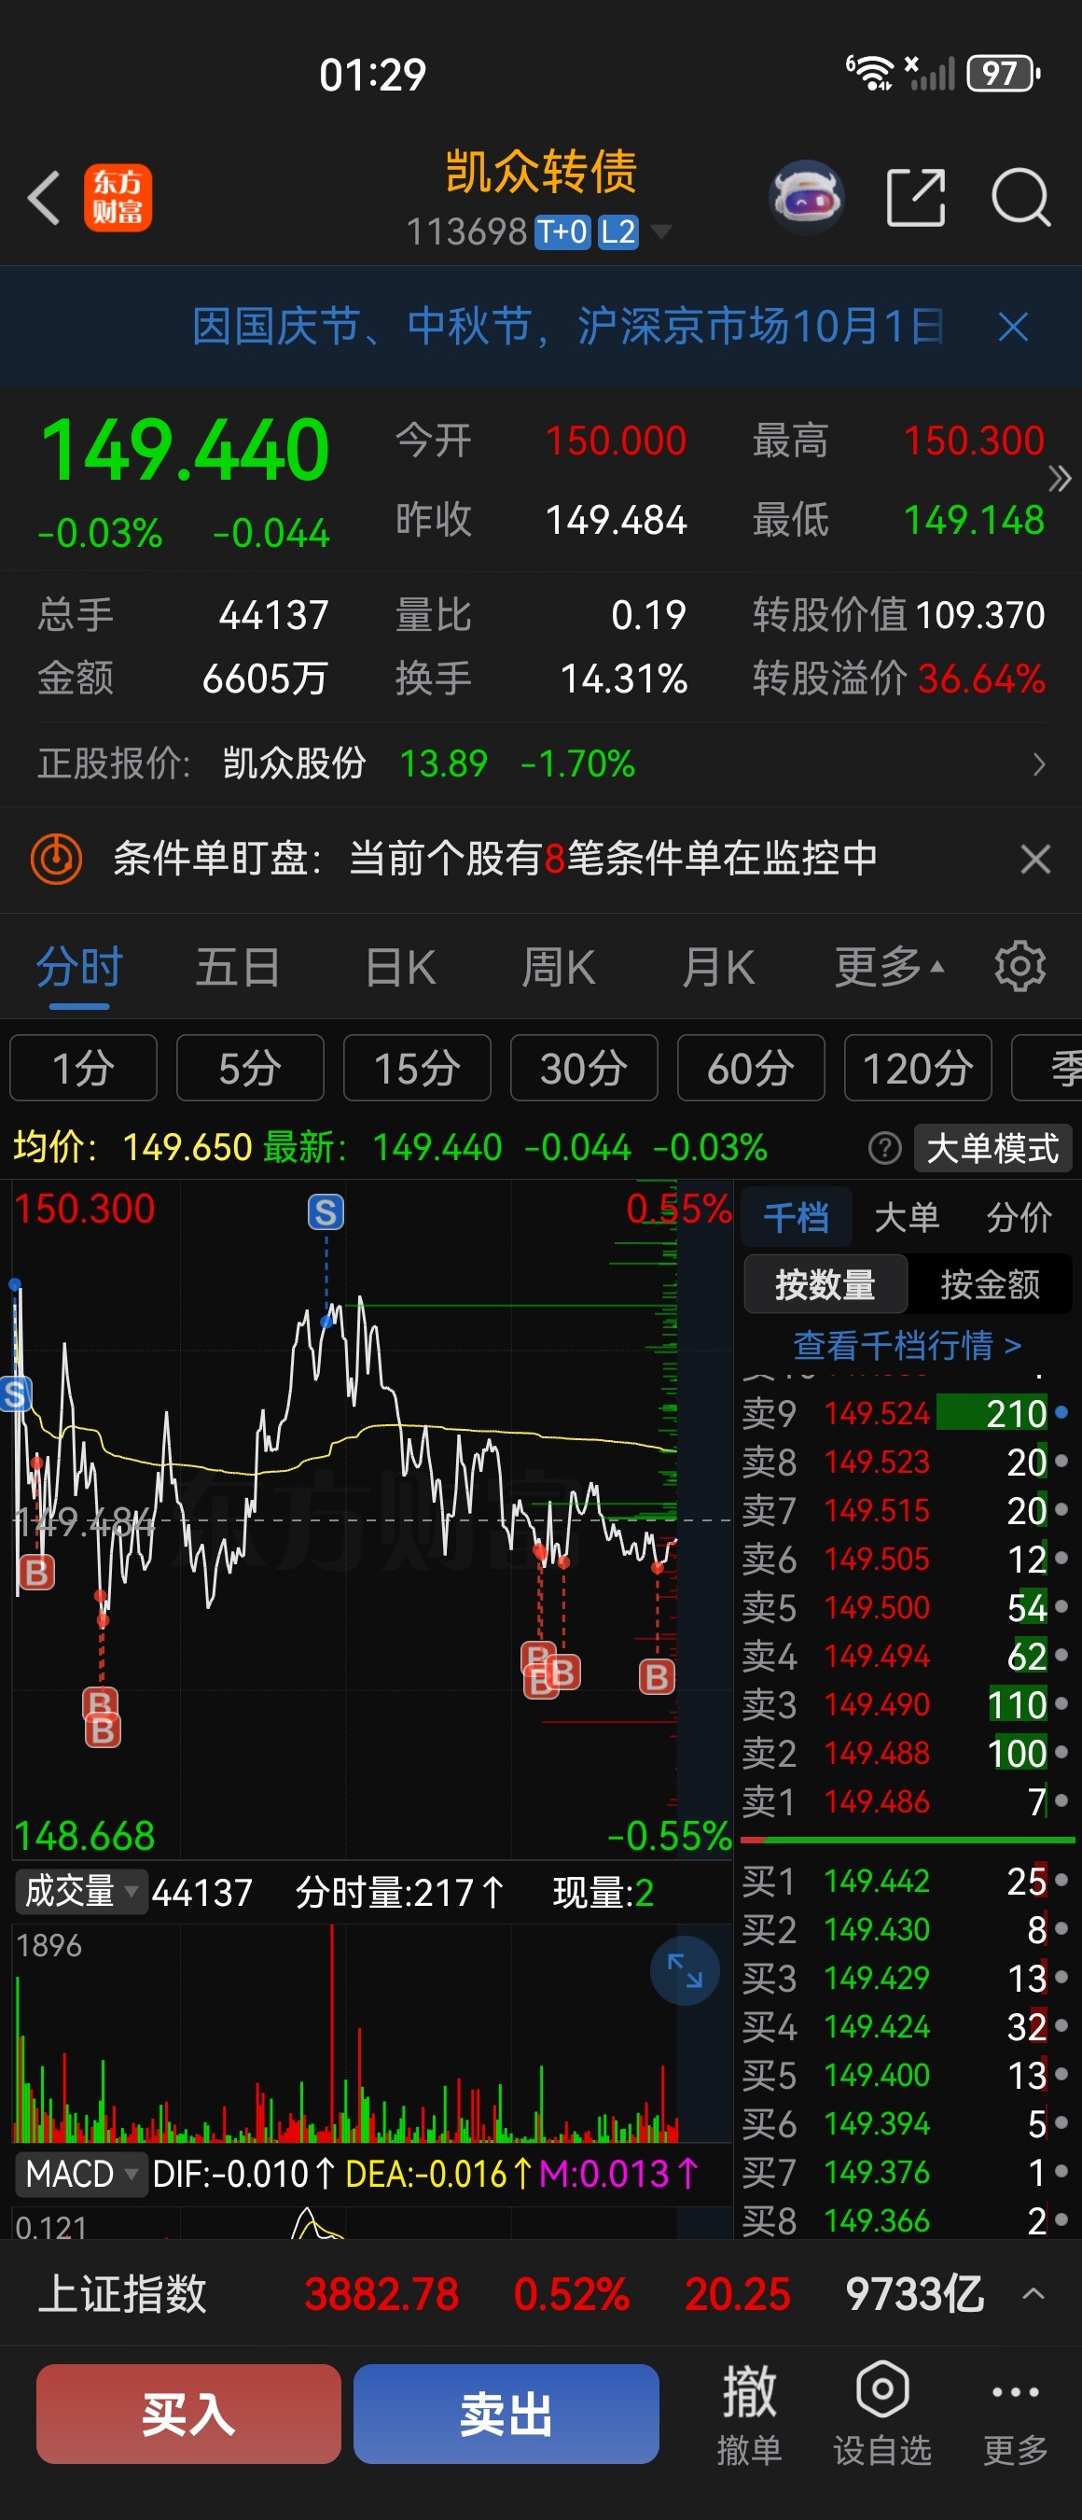Image resolution: width=1082 pixels, height=2520 pixels.
Task: Select the 1分 interval
Action: click(x=83, y=1068)
